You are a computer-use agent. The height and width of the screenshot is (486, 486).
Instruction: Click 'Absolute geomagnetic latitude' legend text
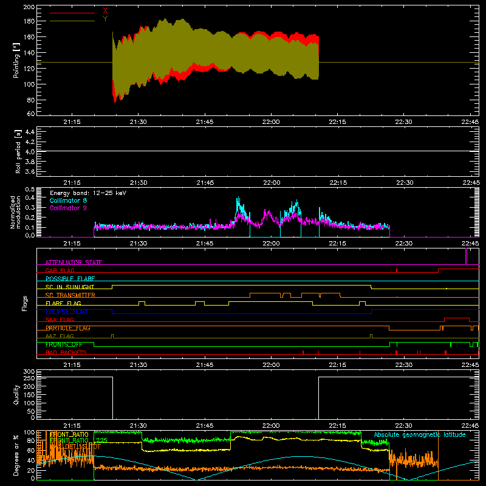[x=420, y=434]
